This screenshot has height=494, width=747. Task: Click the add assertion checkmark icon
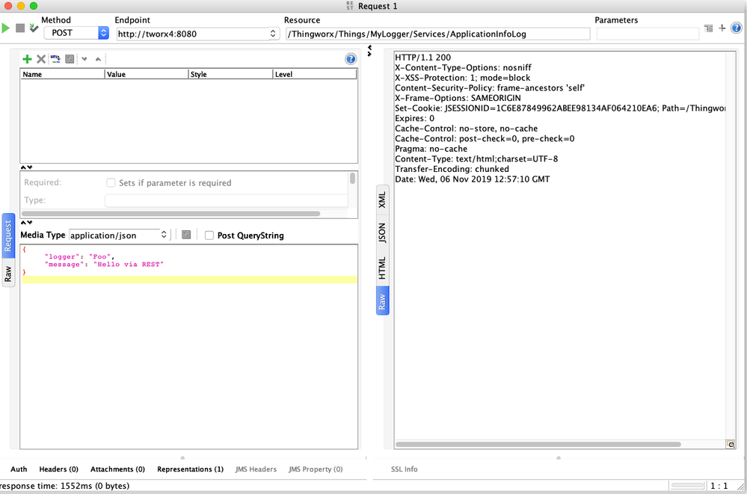tap(34, 28)
